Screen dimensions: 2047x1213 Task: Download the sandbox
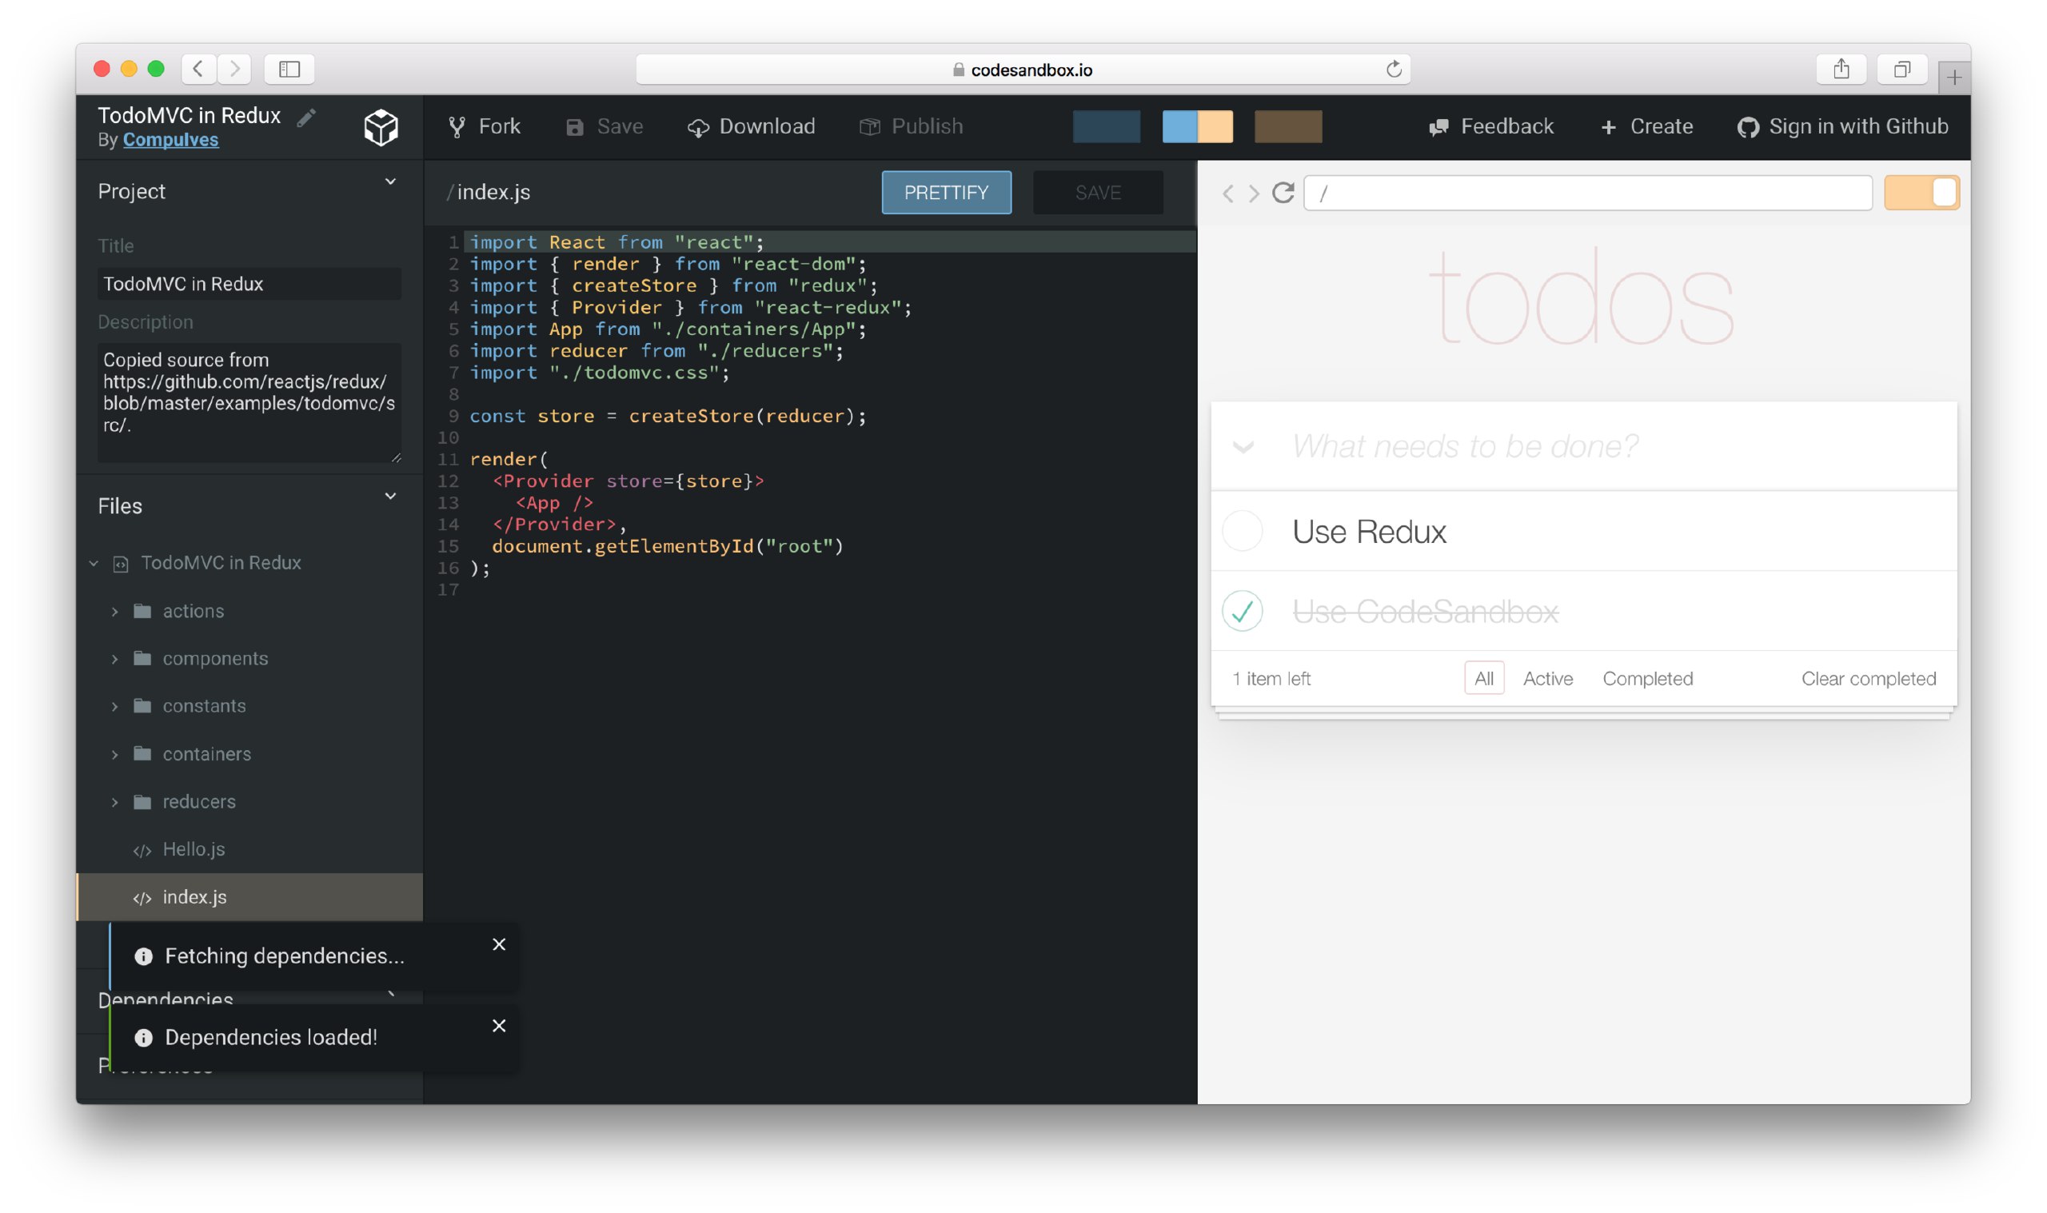point(751,126)
